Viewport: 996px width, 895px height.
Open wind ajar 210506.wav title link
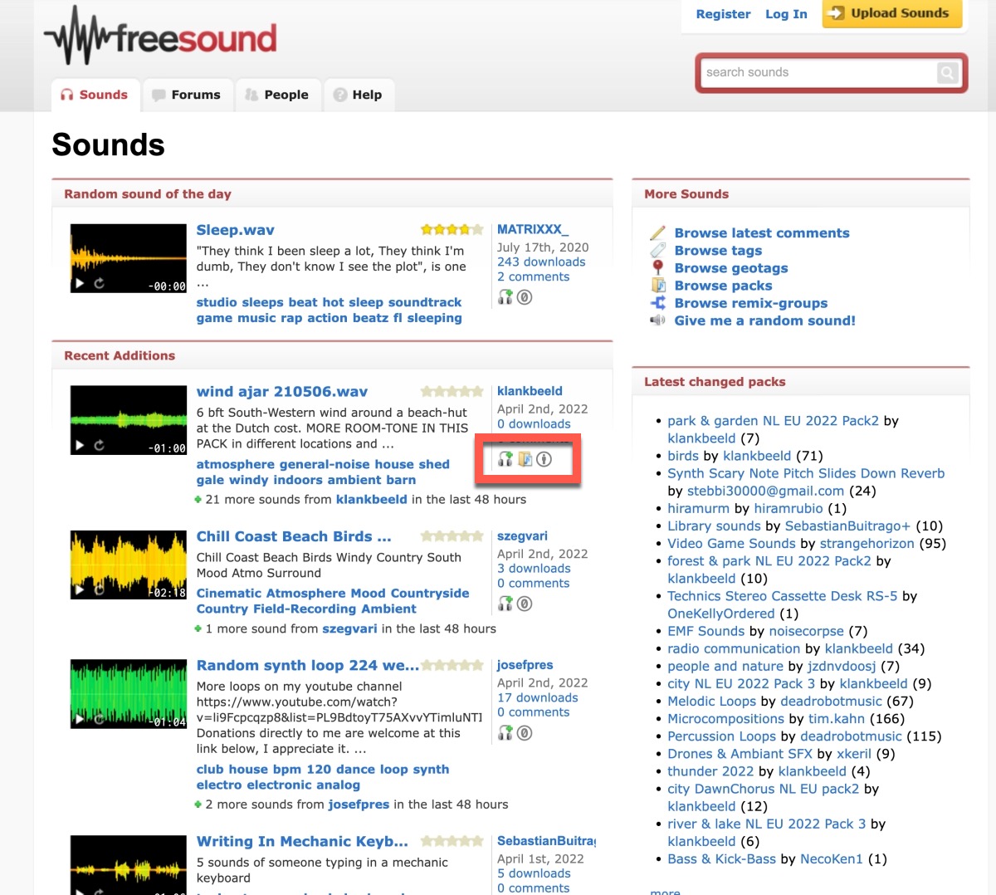(281, 392)
